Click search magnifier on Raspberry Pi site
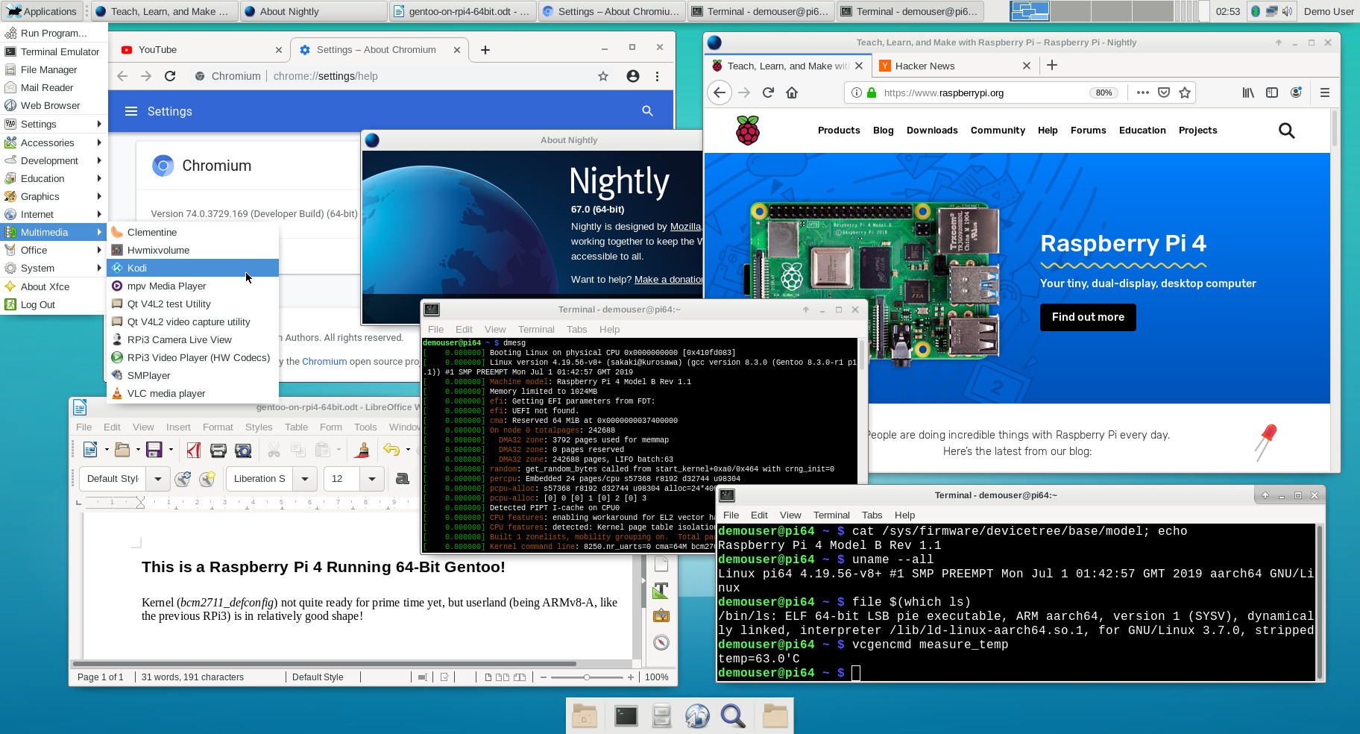This screenshot has height=734, width=1360. [1286, 131]
